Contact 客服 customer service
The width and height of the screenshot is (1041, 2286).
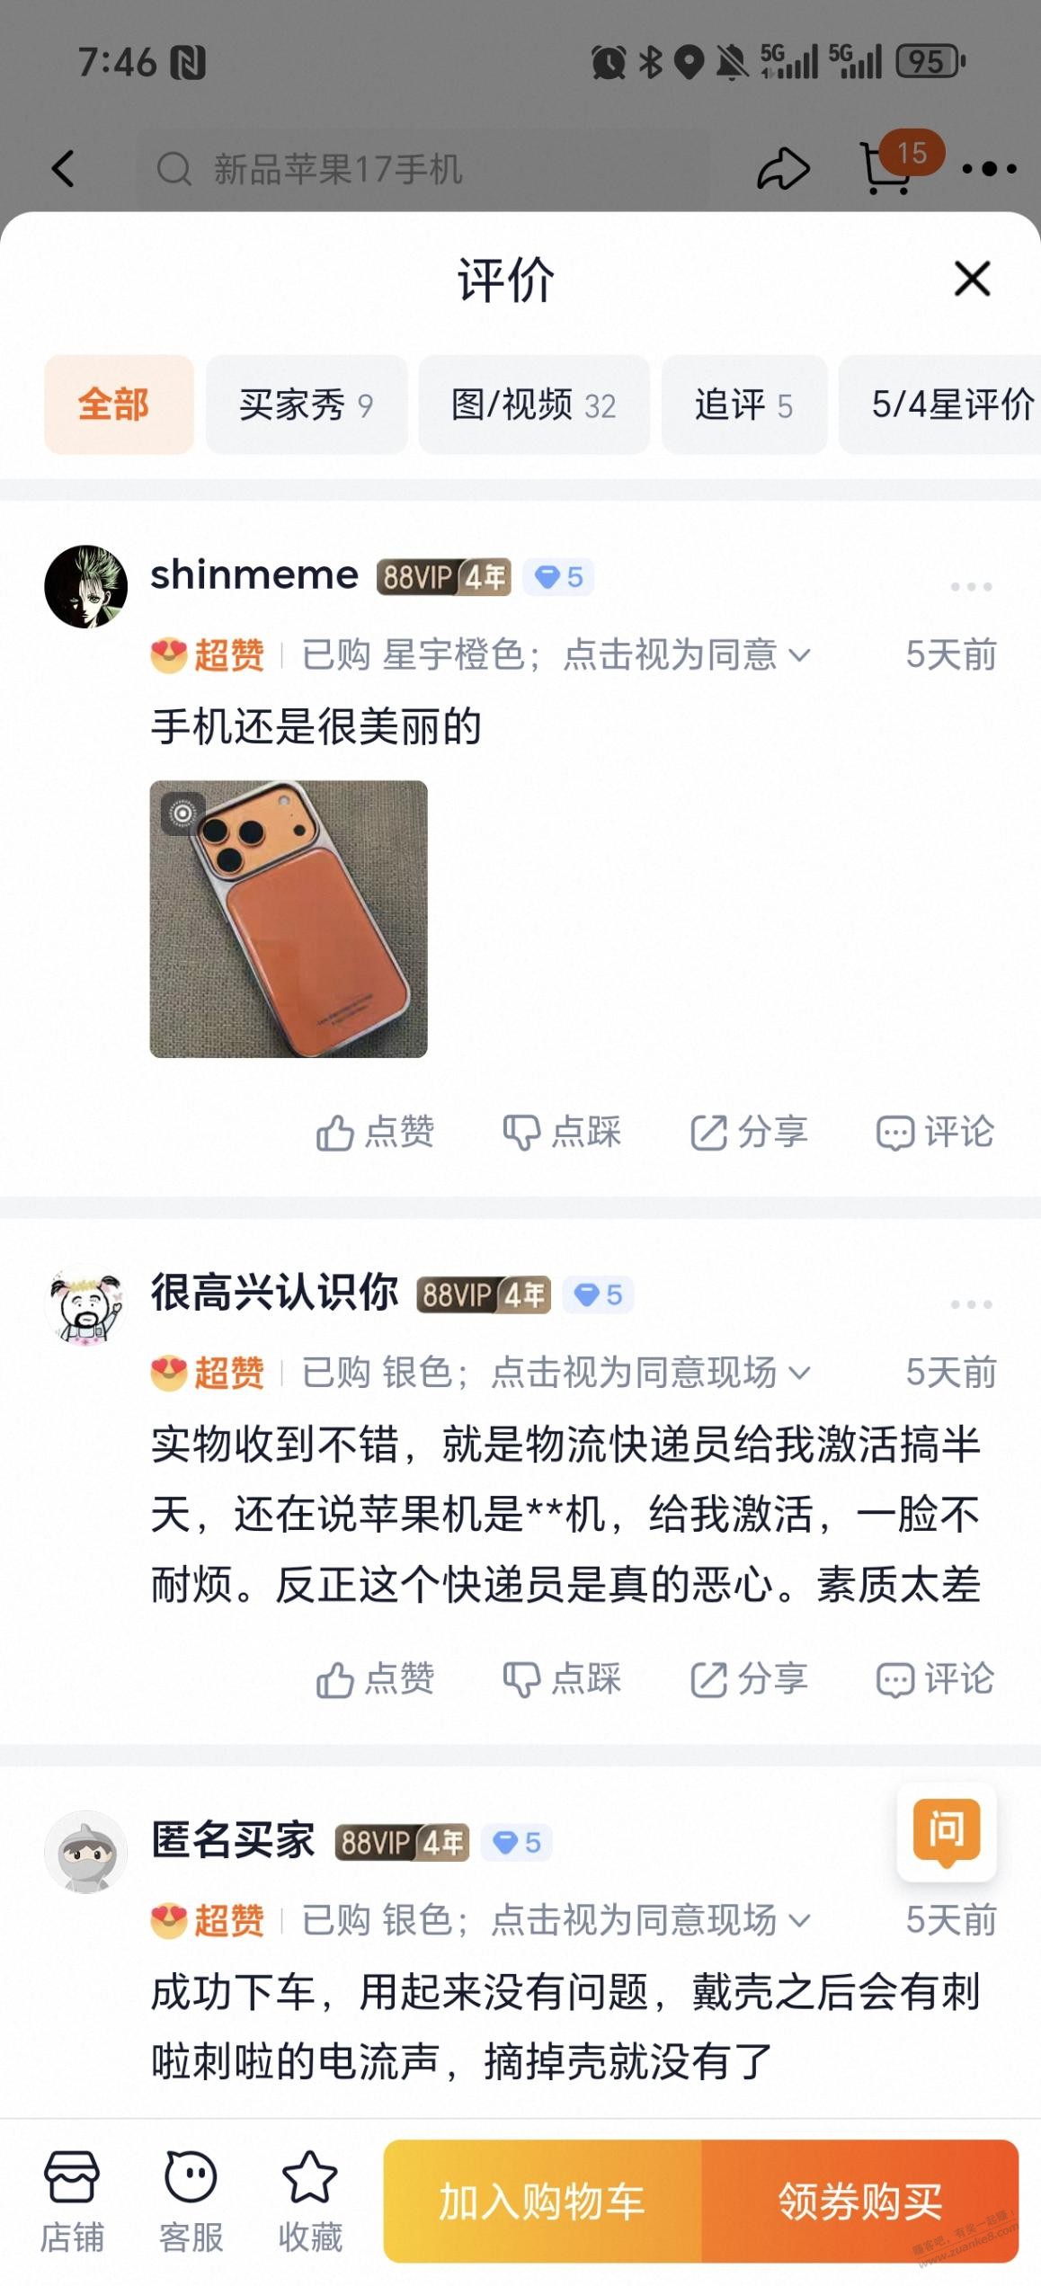(191, 2201)
